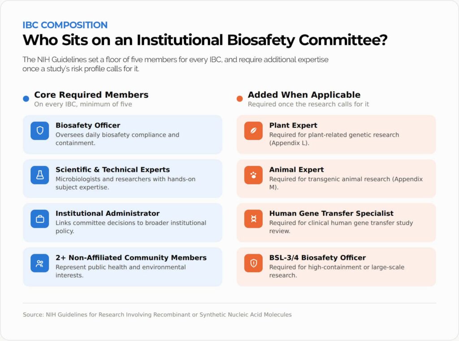Click the shield icon for Biosafety Officer

coord(40,131)
